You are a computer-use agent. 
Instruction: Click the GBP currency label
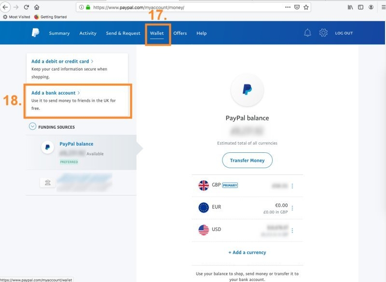pos(216,185)
